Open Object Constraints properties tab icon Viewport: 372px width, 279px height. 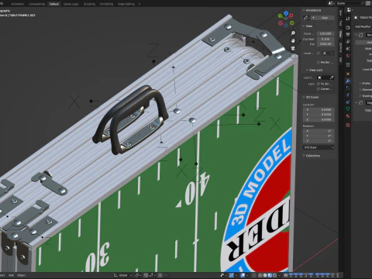(x=348, y=102)
